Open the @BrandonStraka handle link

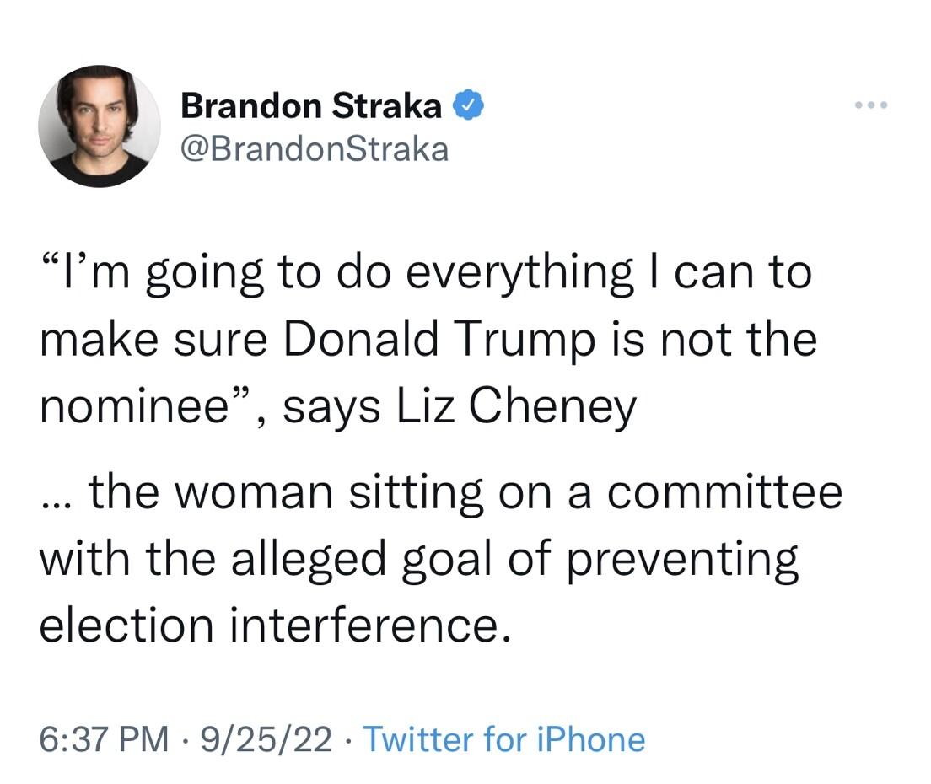[x=314, y=148]
